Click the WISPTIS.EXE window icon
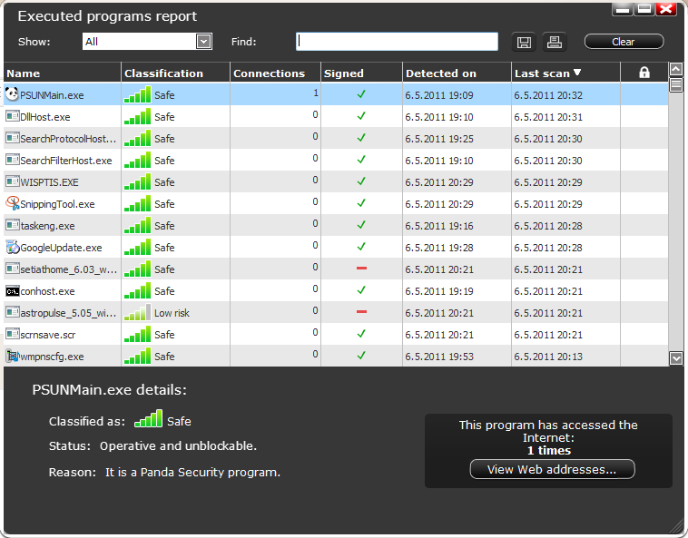Screen dimensions: 688x538 pos(13,181)
